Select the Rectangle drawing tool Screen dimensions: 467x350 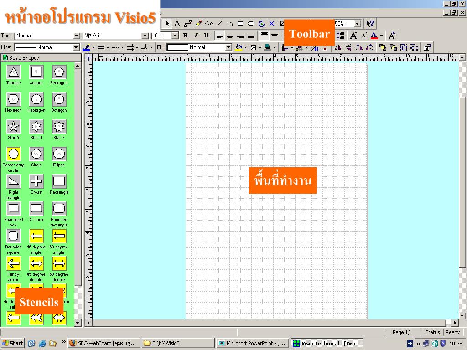coord(240,24)
